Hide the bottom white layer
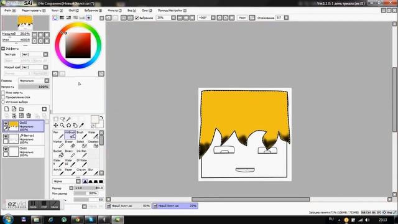Screen dimensions: 398x224 [6, 149]
